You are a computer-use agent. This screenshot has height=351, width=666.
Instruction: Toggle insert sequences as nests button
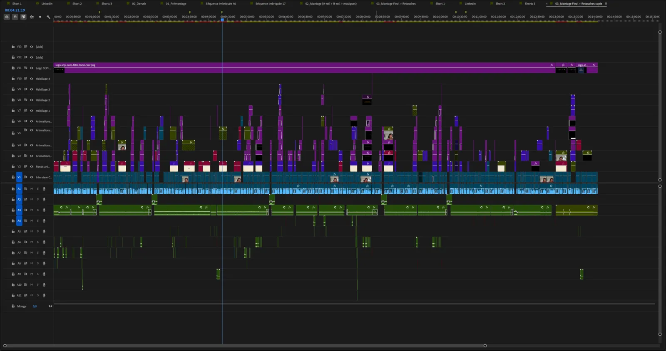click(x=7, y=17)
